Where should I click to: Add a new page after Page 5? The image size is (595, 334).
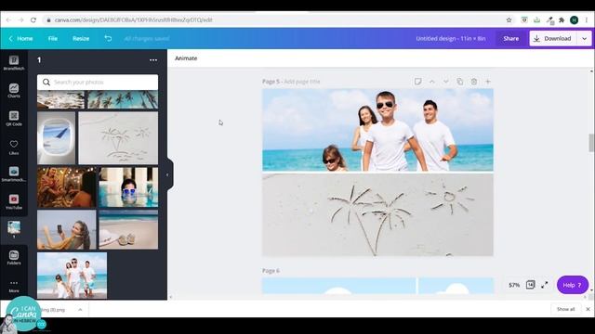(x=488, y=82)
